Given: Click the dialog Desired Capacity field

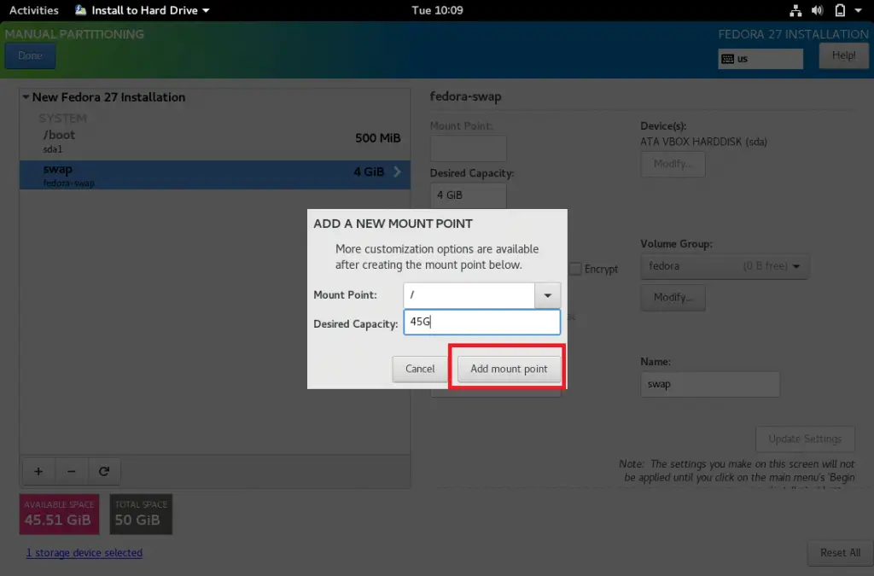Looking at the screenshot, I should (481, 322).
